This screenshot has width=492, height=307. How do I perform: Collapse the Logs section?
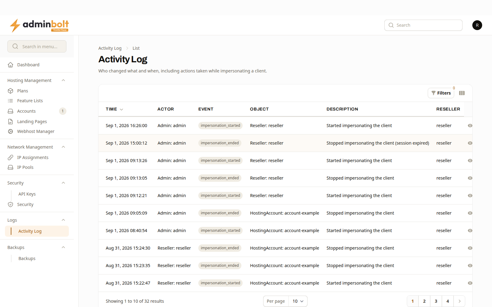click(x=63, y=220)
